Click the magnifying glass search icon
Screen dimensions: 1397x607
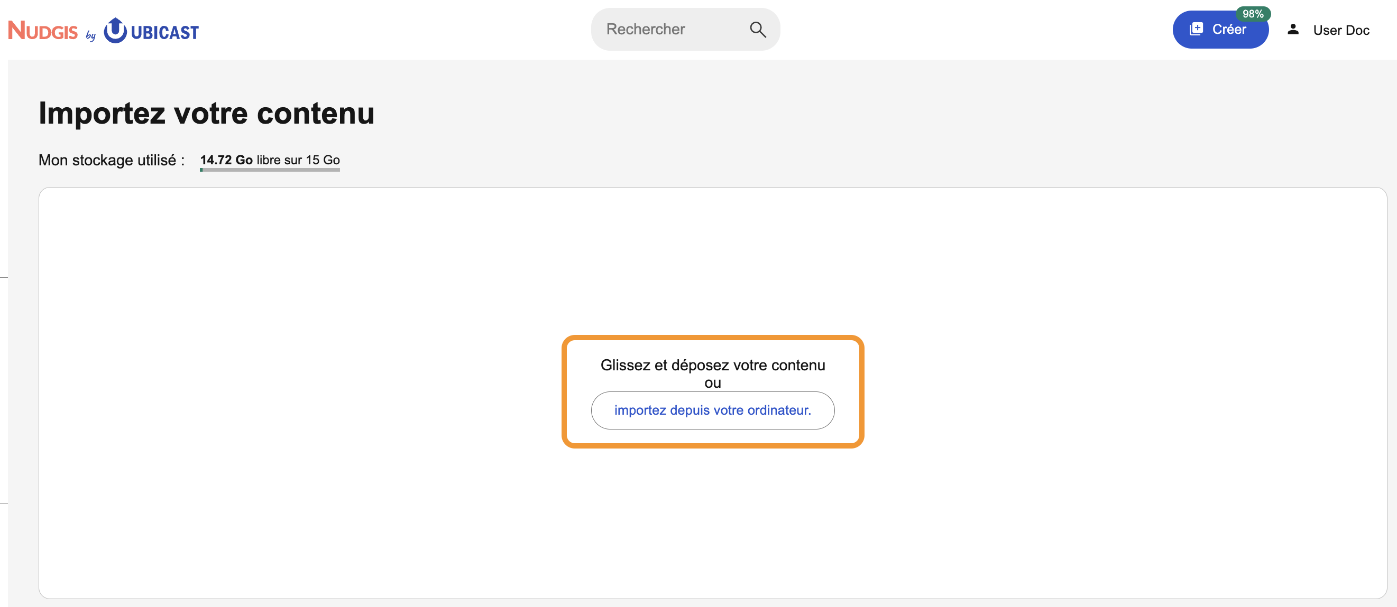(x=758, y=29)
